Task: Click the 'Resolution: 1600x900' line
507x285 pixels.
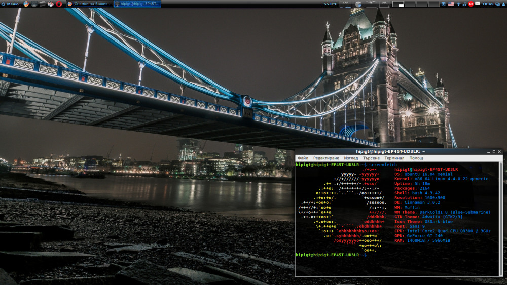Action: click(x=420, y=198)
